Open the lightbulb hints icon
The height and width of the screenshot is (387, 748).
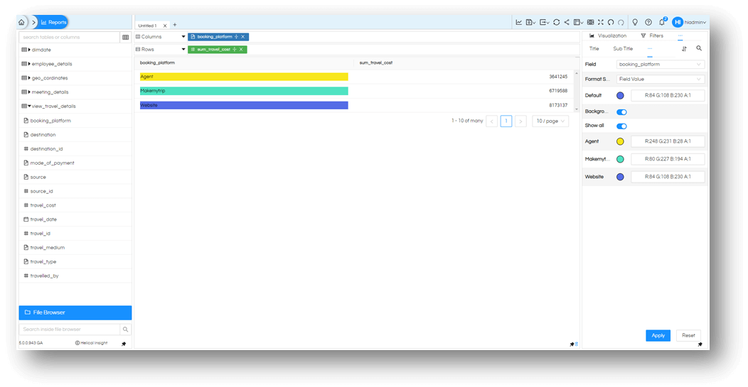point(635,23)
